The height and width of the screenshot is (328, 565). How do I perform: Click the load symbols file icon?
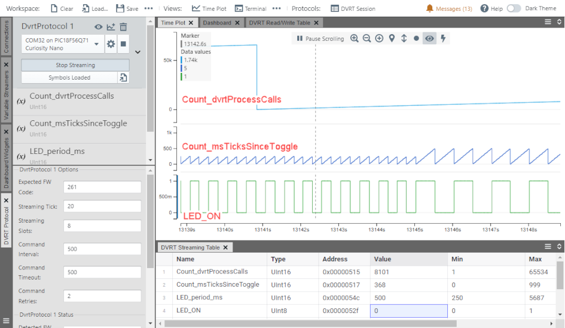(x=123, y=78)
